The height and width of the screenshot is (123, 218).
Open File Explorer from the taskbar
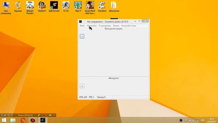(x=13, y=120)
